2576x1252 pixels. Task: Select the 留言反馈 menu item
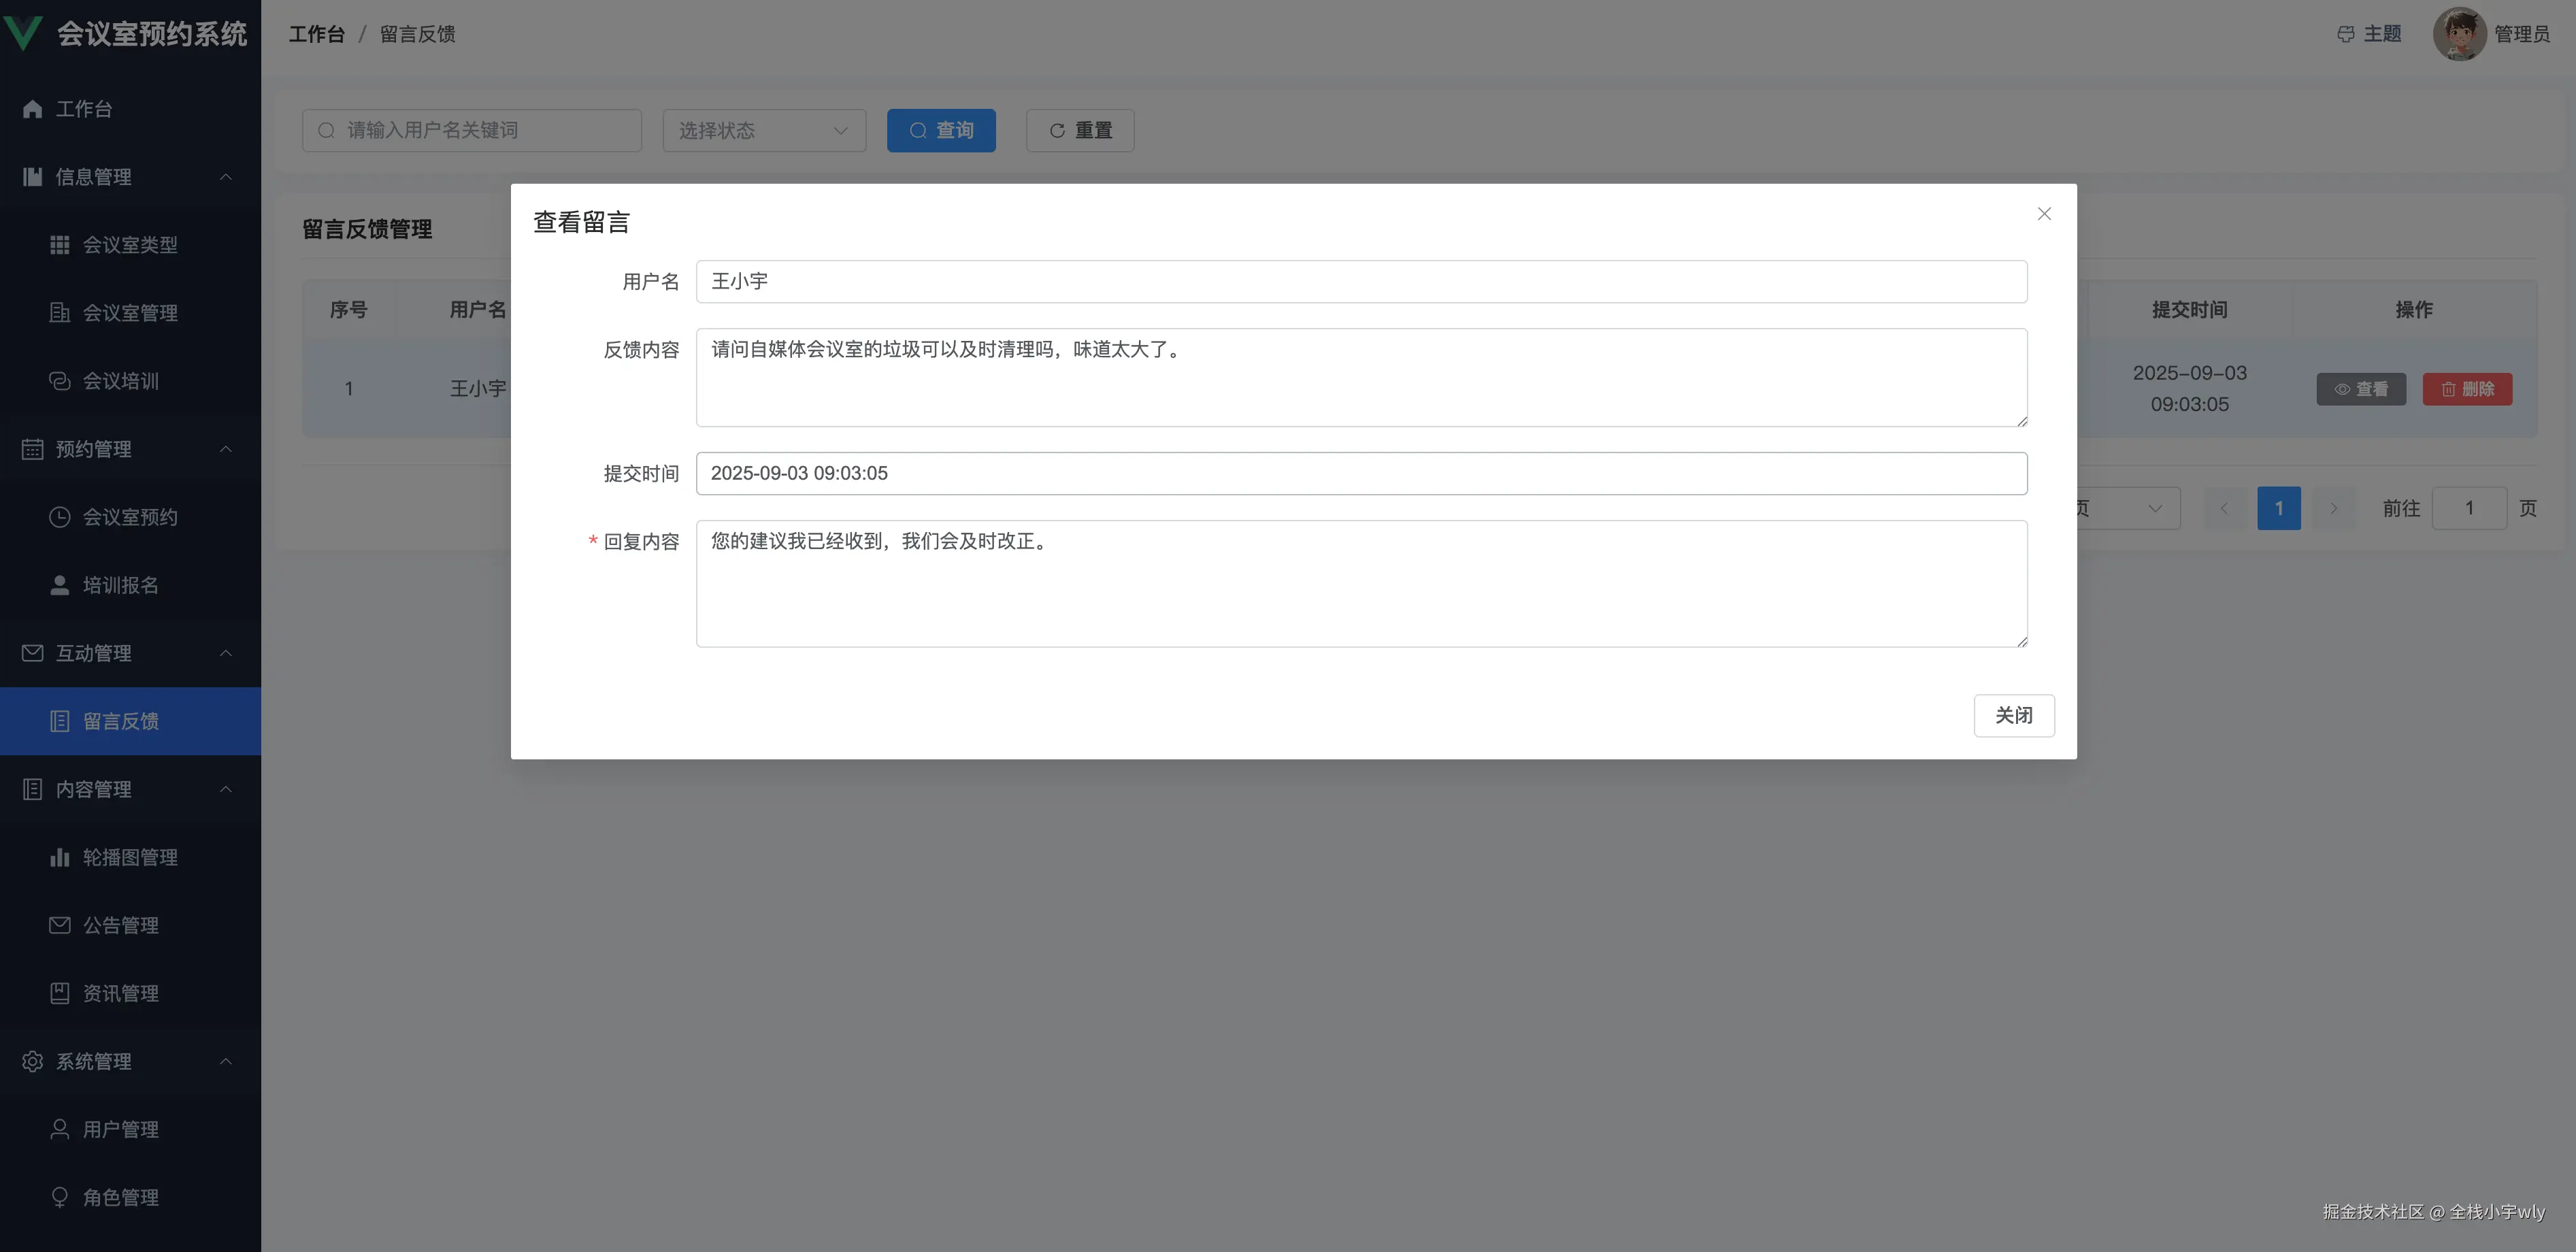tap(120, 721)
